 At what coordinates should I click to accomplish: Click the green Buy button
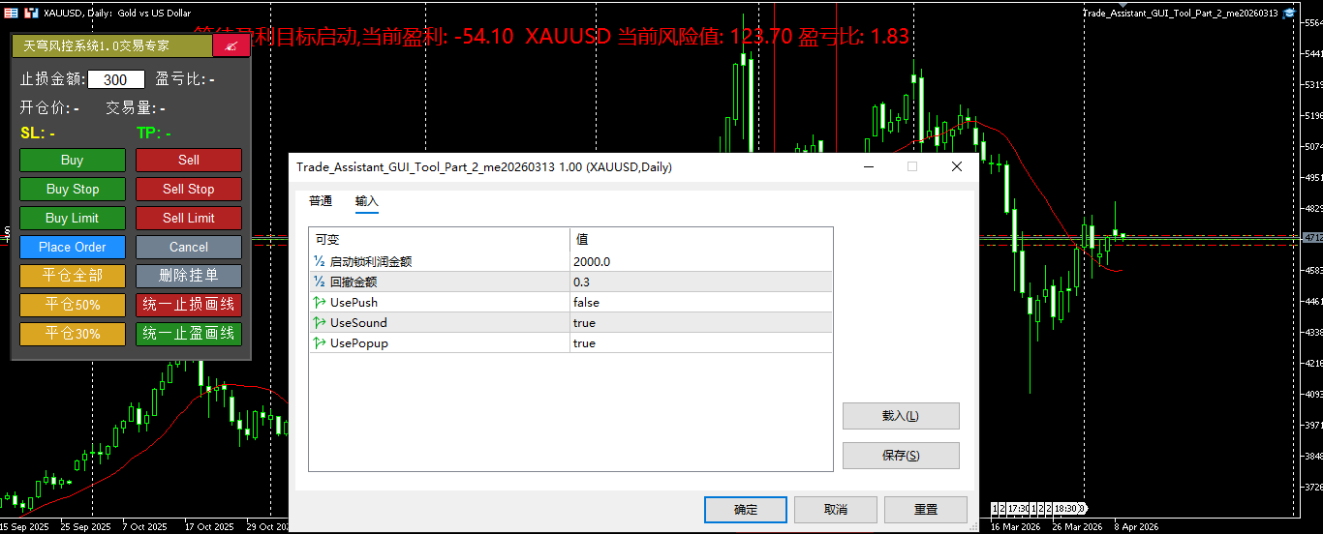click(x=73, y=161)
